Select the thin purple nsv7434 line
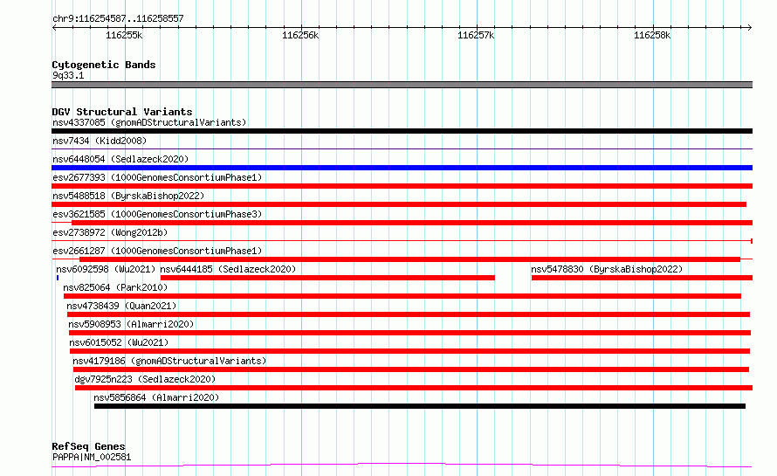Screen dimensions: 777x476 pyautogui.click(x=402, y=148)
